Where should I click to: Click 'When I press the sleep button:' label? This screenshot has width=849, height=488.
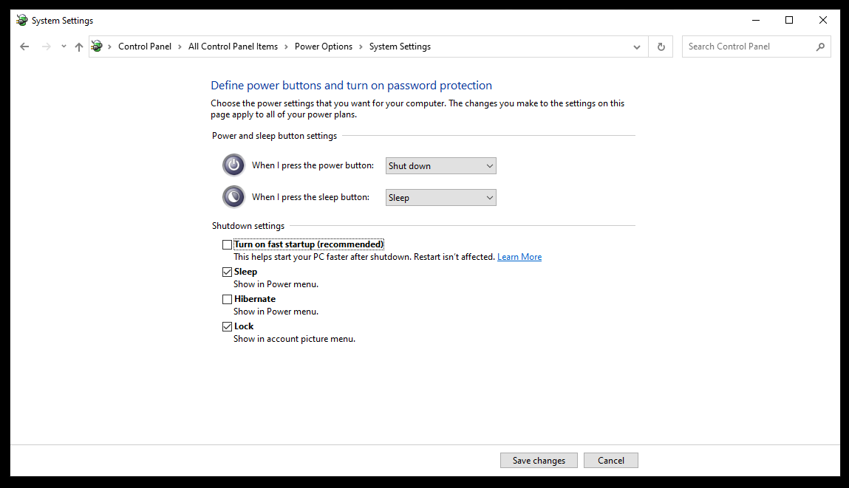tap(310, 197)
